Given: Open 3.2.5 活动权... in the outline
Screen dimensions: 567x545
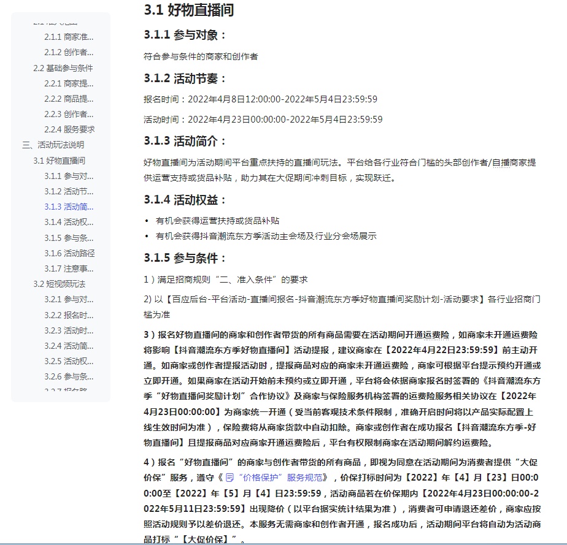Looking at the screenshot, I should click(x=69, y=361).
